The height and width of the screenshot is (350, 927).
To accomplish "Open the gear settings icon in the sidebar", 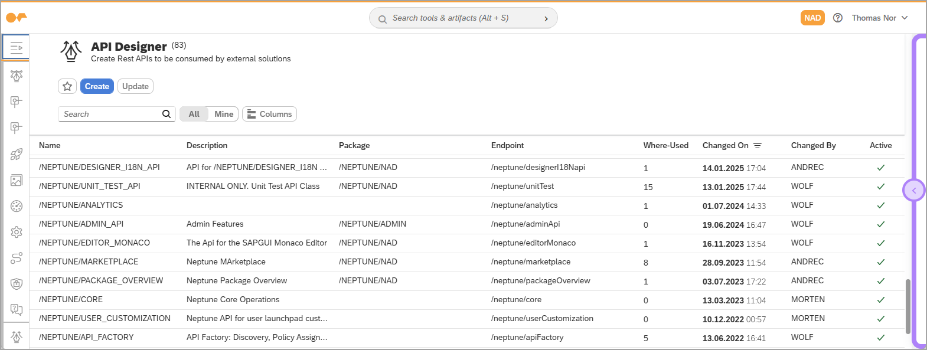I will (17, 232).
